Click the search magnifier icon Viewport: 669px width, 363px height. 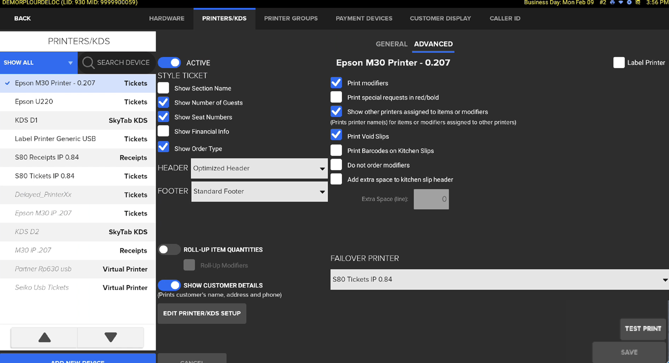pos(88,63)
